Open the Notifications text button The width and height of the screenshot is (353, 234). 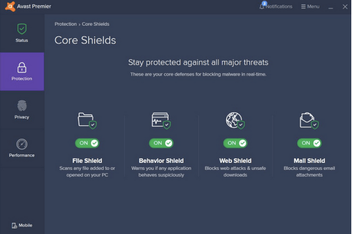[x=279, y=7]
